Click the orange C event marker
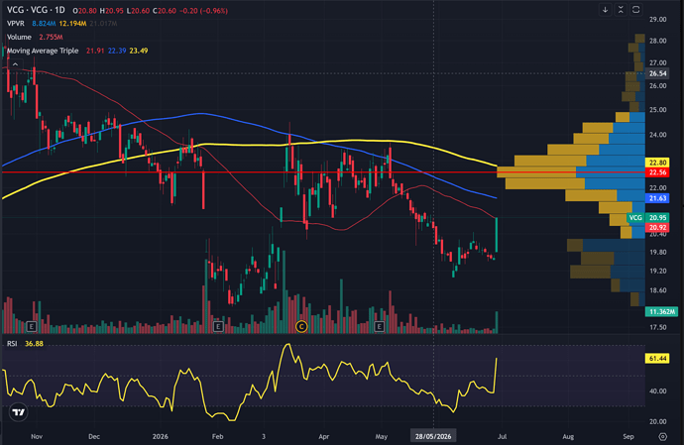Screen dimensions: 684x445 (301, 326)
